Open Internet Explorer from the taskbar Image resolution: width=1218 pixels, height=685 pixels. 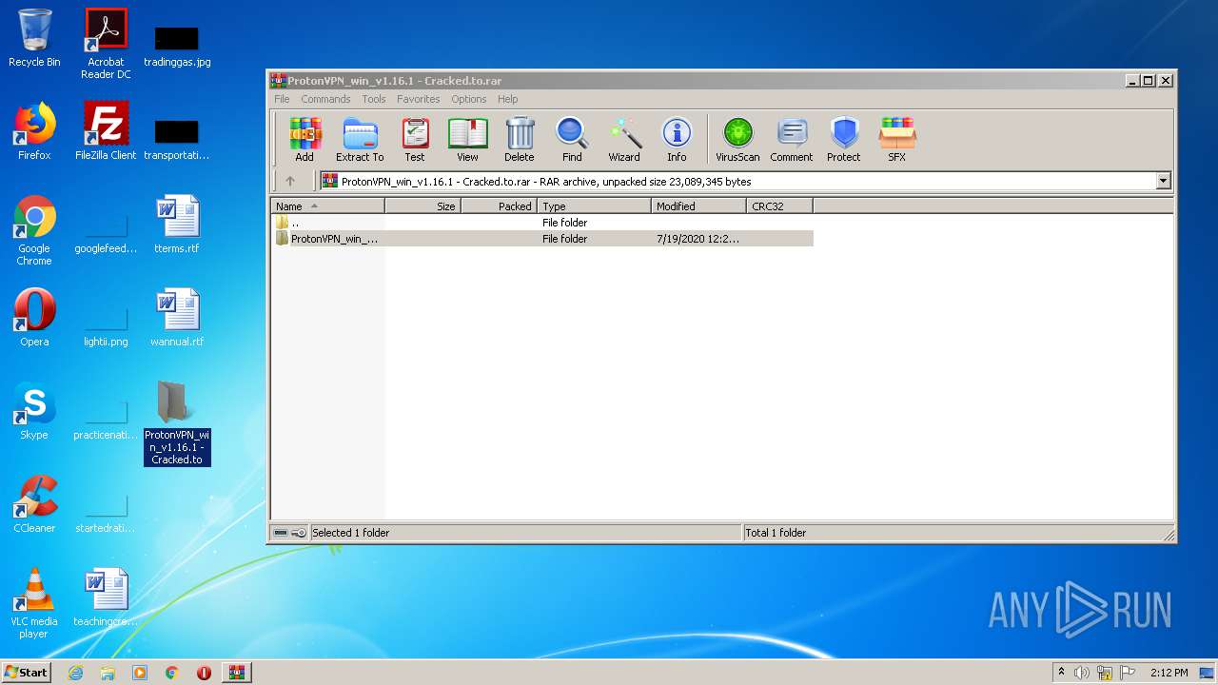(76, 673)
